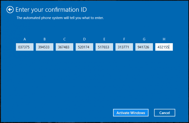Viewport: 189px width, 123px height.
Task: Click column label G
Action: coord(144,39)
